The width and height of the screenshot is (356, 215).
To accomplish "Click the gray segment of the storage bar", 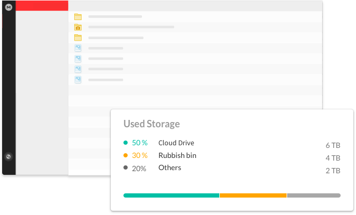I will point(314,195).
